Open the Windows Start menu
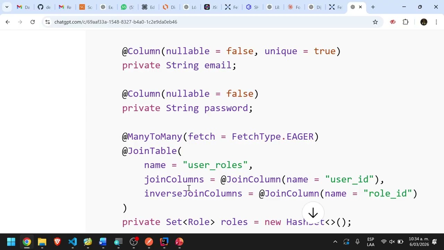The image size is (444, 250). (x=11, y=242)
